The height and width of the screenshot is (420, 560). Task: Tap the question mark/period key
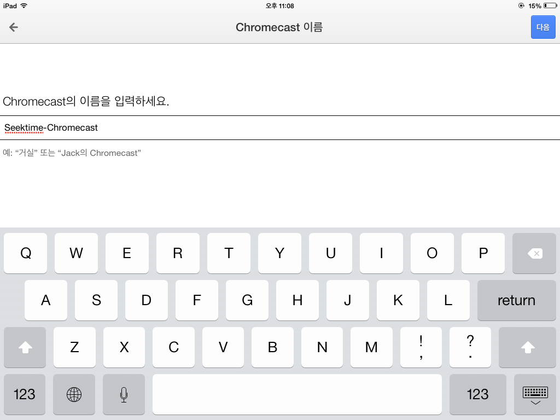point(470,347)
